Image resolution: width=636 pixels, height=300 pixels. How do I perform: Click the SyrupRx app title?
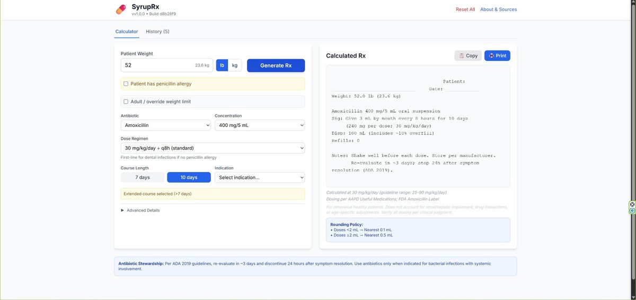(x=145, y=6)
